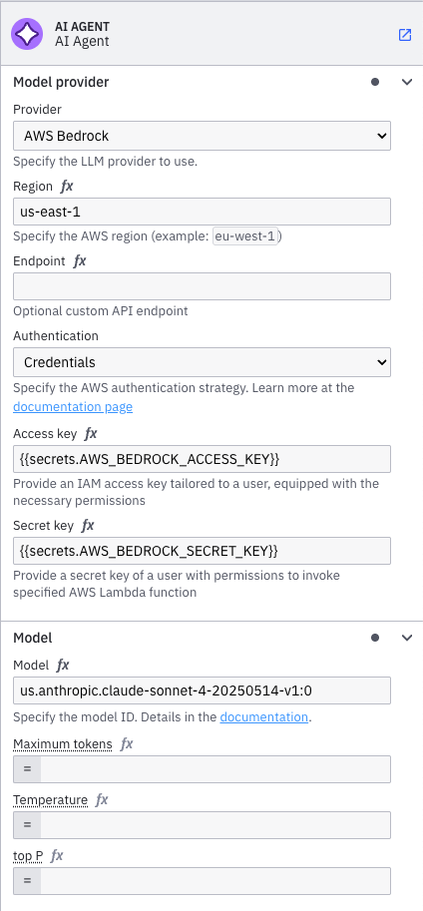Toggle FEEL expression for Endpoint field
This screenshot has width=423, height=911.
pyautogui.click(x=80, y=261)
